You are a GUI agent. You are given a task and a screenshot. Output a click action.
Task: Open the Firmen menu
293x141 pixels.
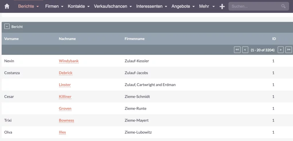(x=54, y=6)
